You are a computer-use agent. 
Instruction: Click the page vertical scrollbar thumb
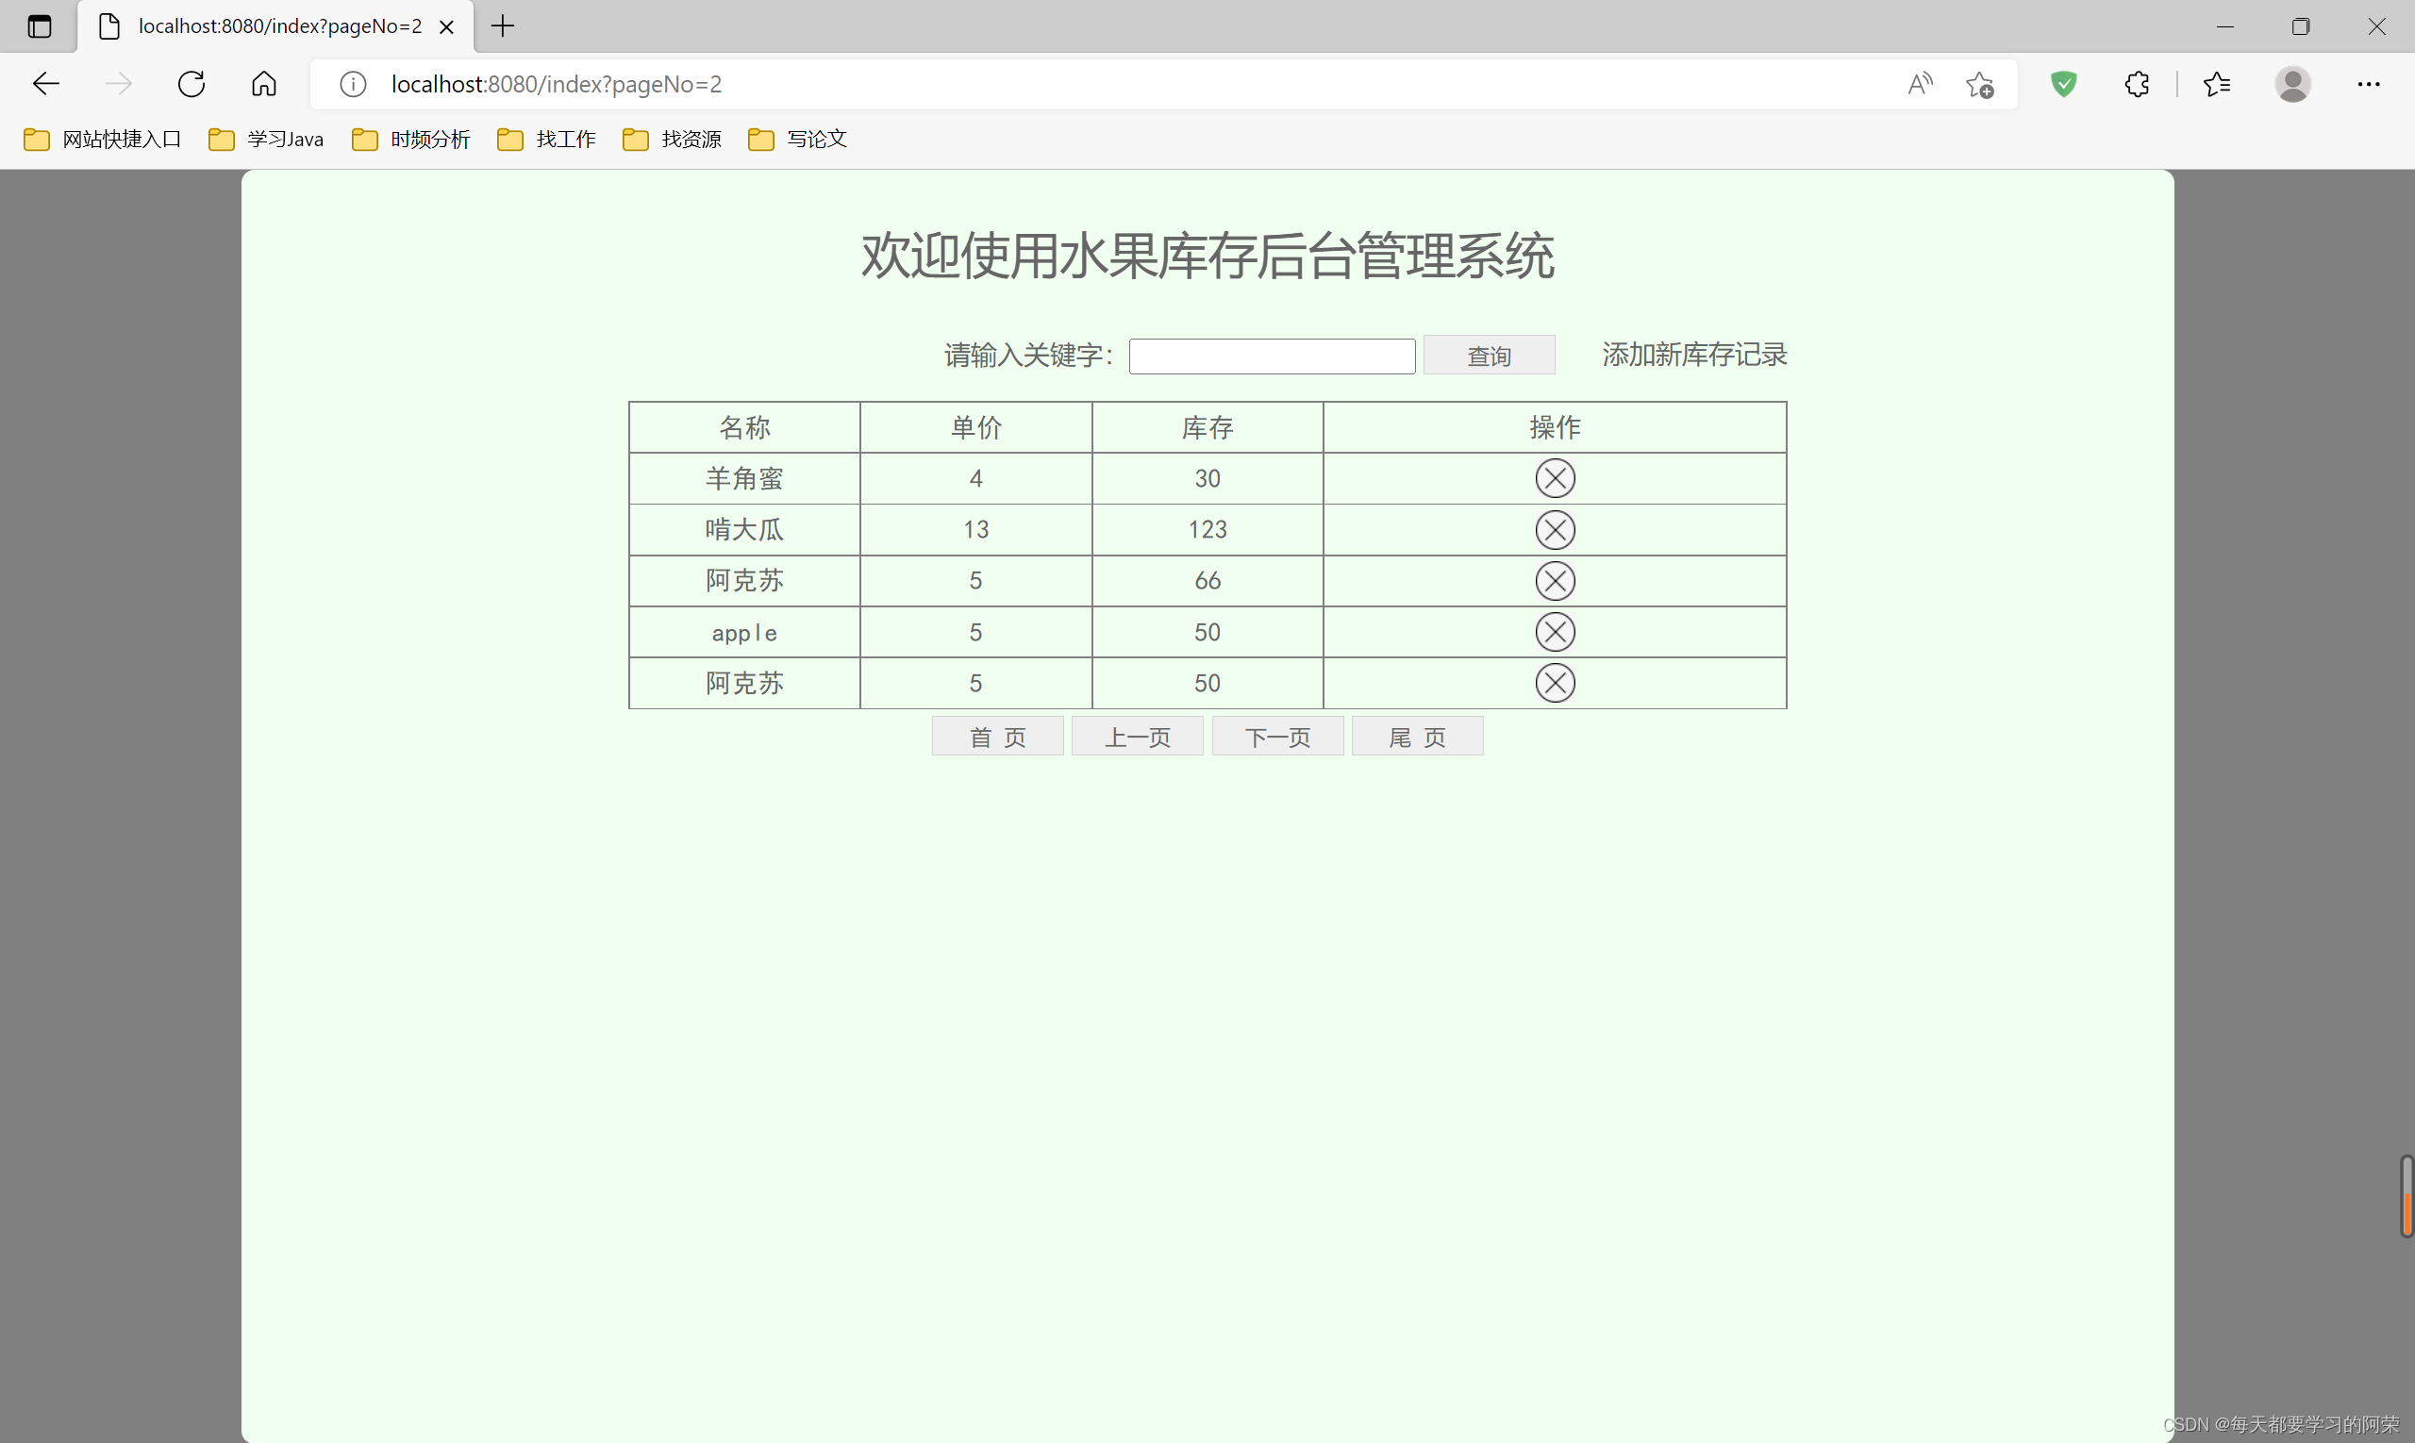tap(2407, 1196)
